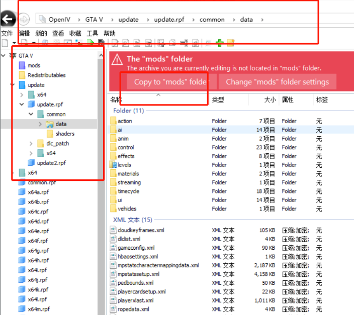
Task: Select dlclist.xml file
Action: [x=129, y=239]
